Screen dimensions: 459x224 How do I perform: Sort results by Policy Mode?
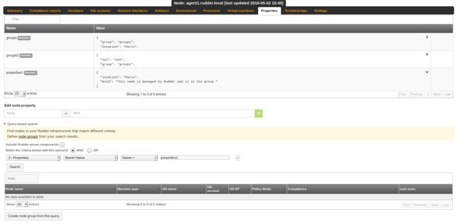click(269, 189)
